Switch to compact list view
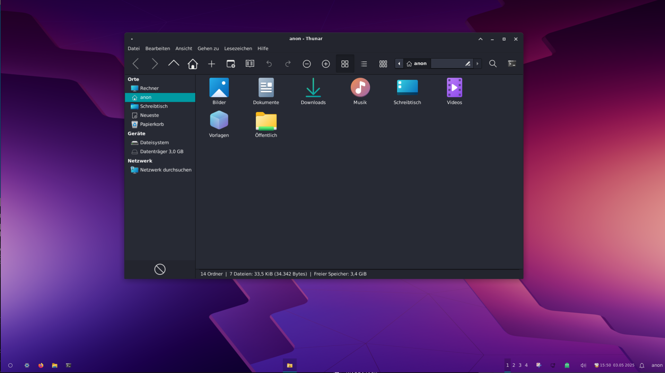This screenshot has width=665, height=373. click(383, 64)
